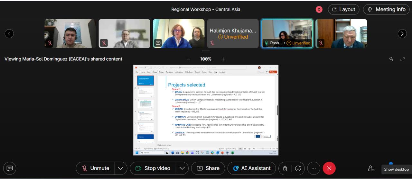The image size is (412, 179).
Task: Stop video camera
Action: click(x=153, y=168)
